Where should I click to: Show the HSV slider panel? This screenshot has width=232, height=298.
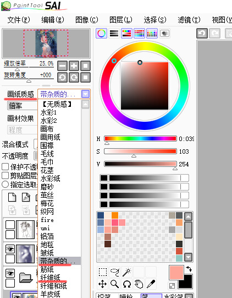[x=126, y=34]
